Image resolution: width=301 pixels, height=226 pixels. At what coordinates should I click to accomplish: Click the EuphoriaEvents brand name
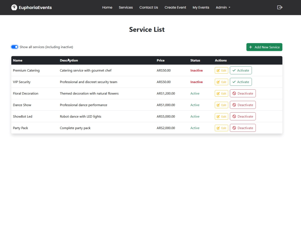pyautogui.click(x=35, y=8)
